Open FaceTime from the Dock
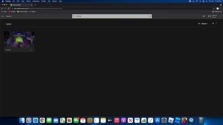 pos(76,120)
